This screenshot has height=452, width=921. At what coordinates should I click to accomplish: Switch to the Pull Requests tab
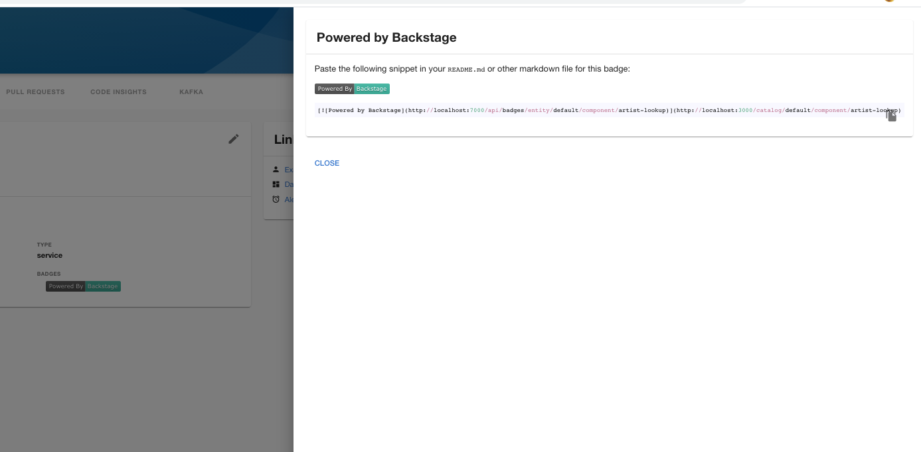[x=36, y=92]
